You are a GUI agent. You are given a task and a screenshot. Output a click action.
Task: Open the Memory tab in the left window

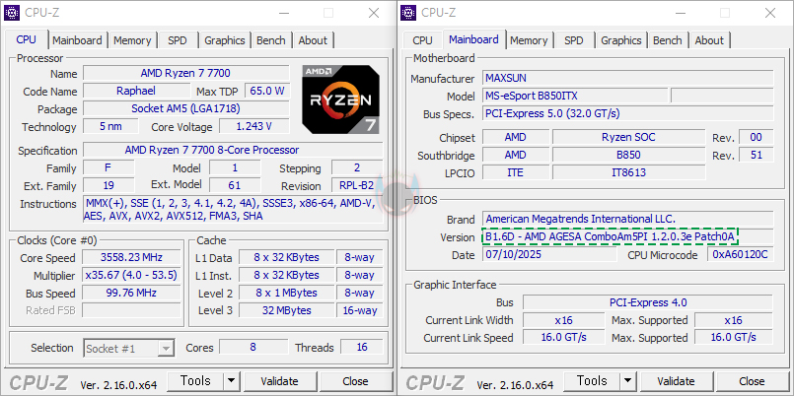point(132,40)
